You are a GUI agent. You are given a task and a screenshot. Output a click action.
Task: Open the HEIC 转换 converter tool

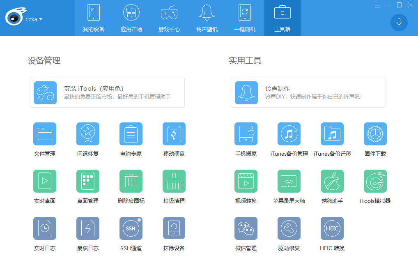tap(332, 228)
